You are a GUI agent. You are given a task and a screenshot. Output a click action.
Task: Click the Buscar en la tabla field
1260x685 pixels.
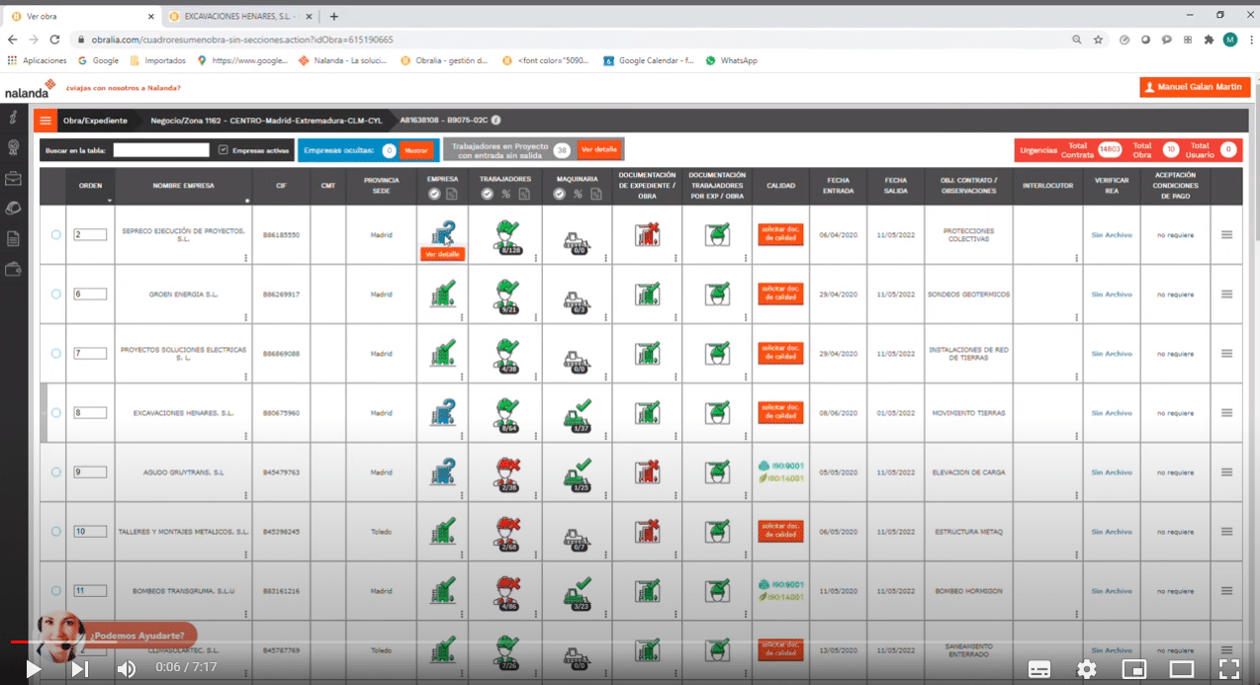pyautogui.click(x=161, y=150)
